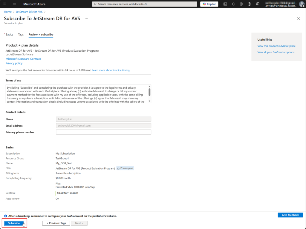
Task: Click the Subscribe button
Action: pos(14,223)
